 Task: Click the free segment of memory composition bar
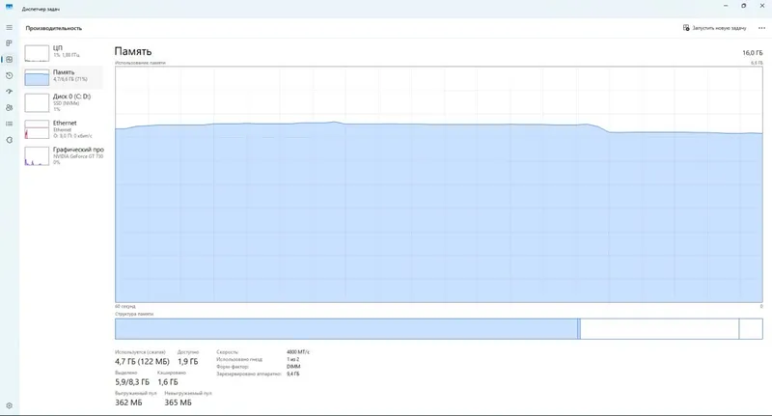(x=751, y=329)
